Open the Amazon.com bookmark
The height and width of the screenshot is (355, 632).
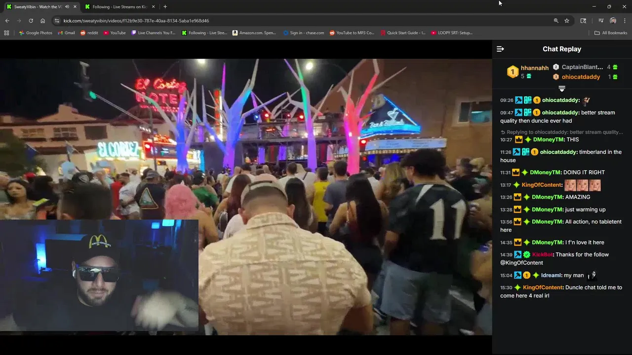coord(254,33)
